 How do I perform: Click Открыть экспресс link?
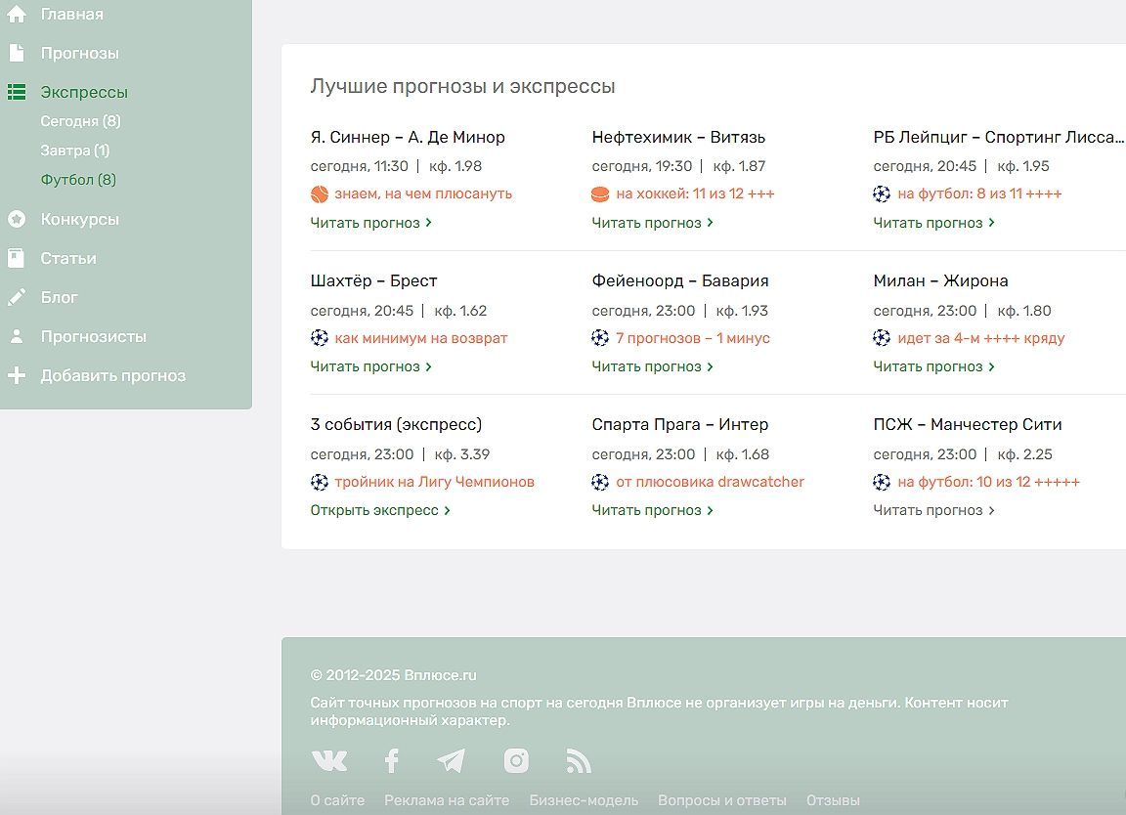point(380,510)
